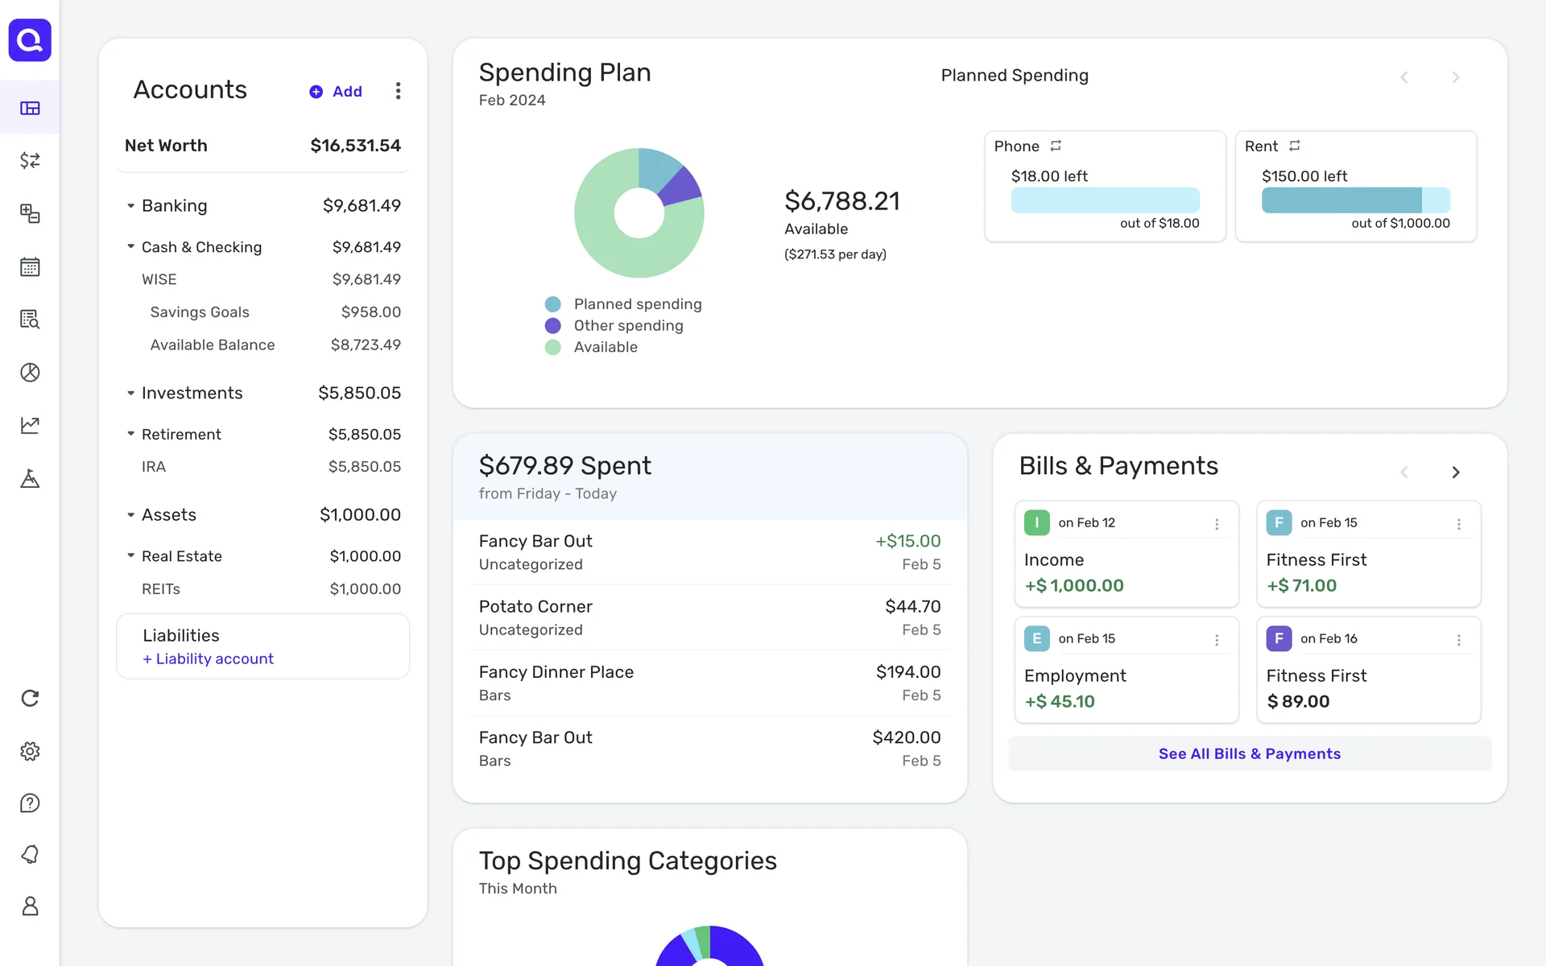
Task: Click the + Liability account link
Action: tap(208, 658)
